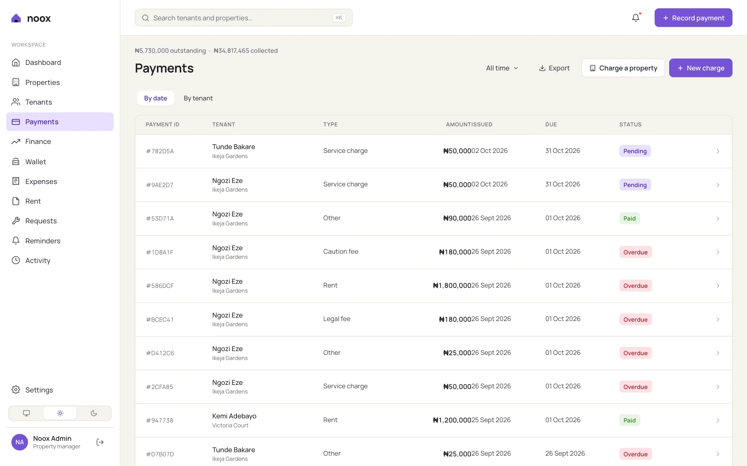Click the New charge button
Image resolution: width=747 pixels, height=466 pixels.
701,68
